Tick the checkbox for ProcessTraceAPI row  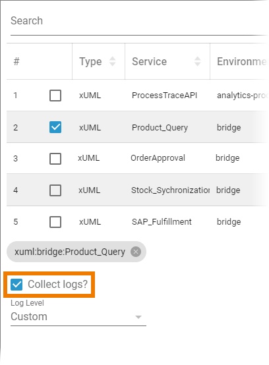55,96
